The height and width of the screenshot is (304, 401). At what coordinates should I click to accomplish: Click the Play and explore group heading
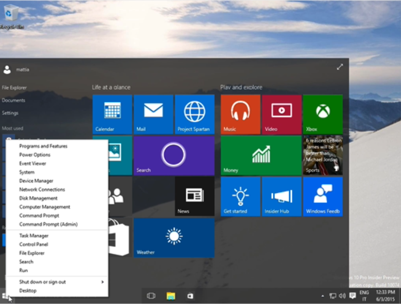coord(241,87)
